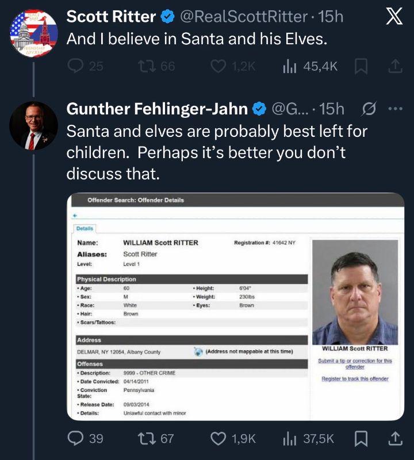
Task: Bookmark Gunther Fehlinger-Jahn's reply
Action: coord(361,439)
